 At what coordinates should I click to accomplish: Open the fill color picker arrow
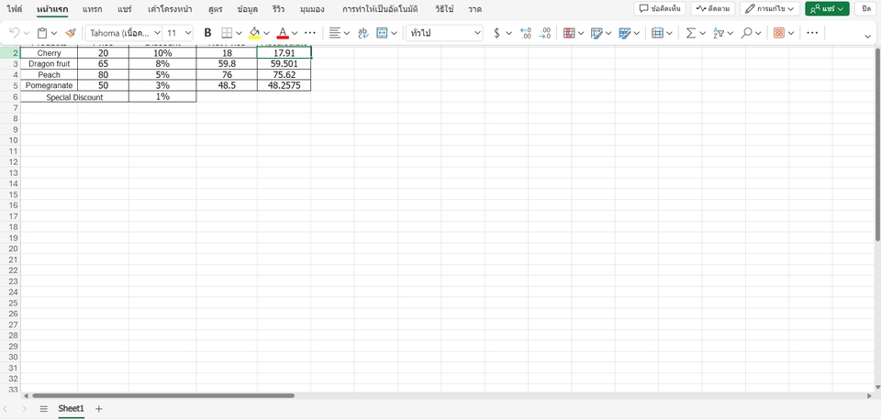(x=266, y=34)
